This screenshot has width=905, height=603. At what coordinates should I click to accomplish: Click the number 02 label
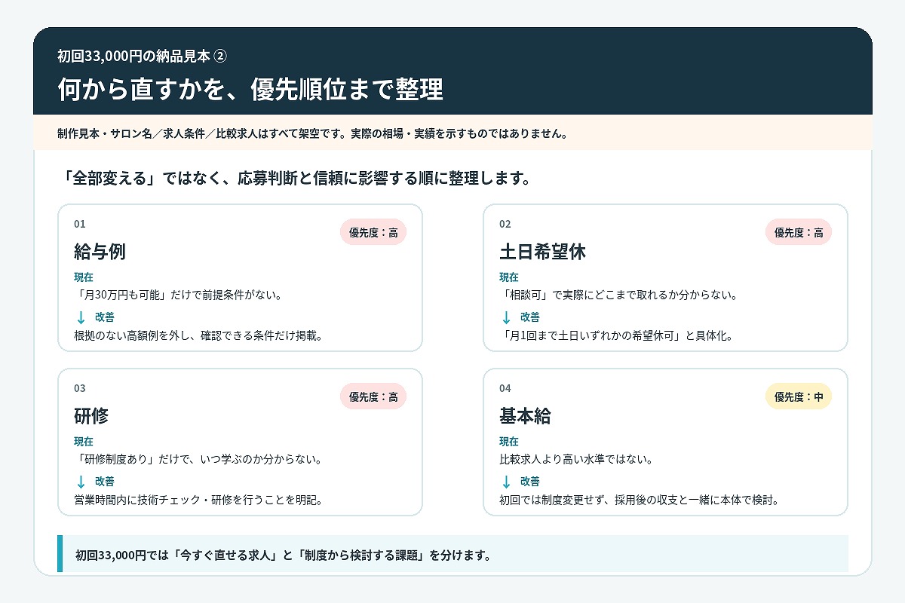pyautogui.click(x=505, y=224)
